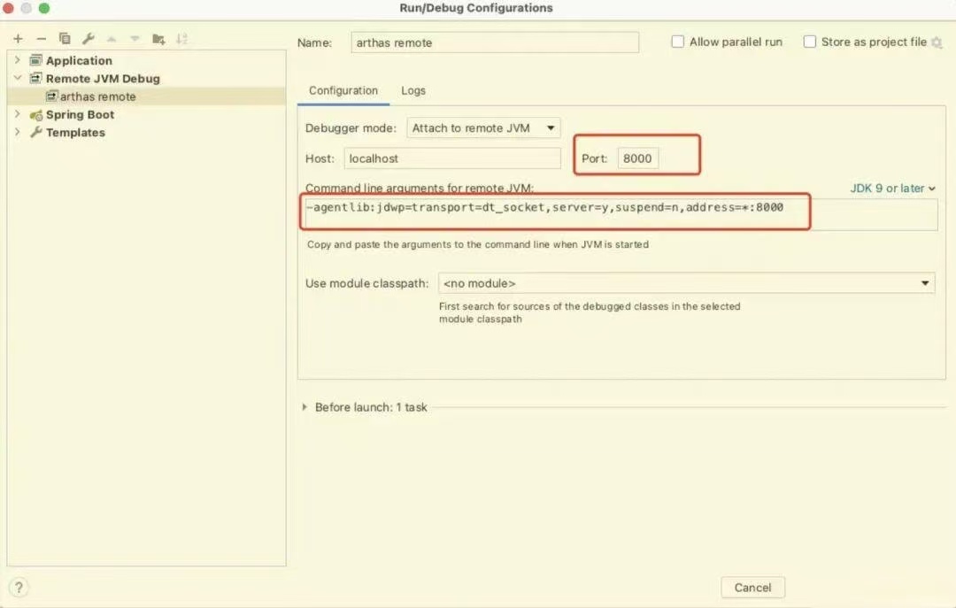Click the Add New Configuration plus icon

click(19, 39)
